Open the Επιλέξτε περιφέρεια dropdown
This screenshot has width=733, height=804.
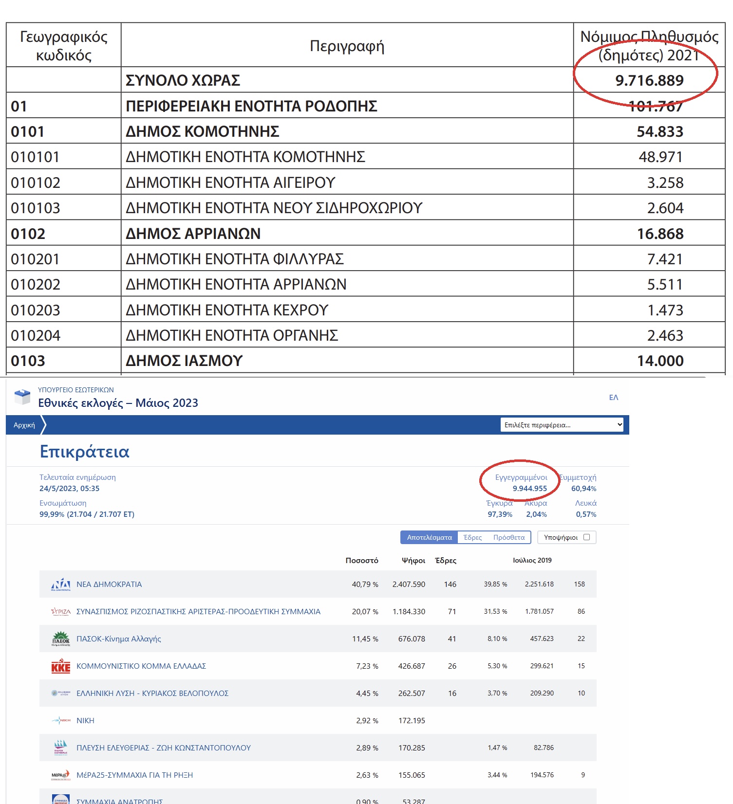[563, 425]
